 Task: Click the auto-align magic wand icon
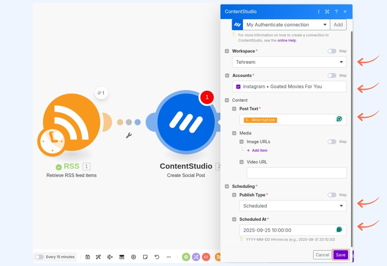(x=98, y=257)
